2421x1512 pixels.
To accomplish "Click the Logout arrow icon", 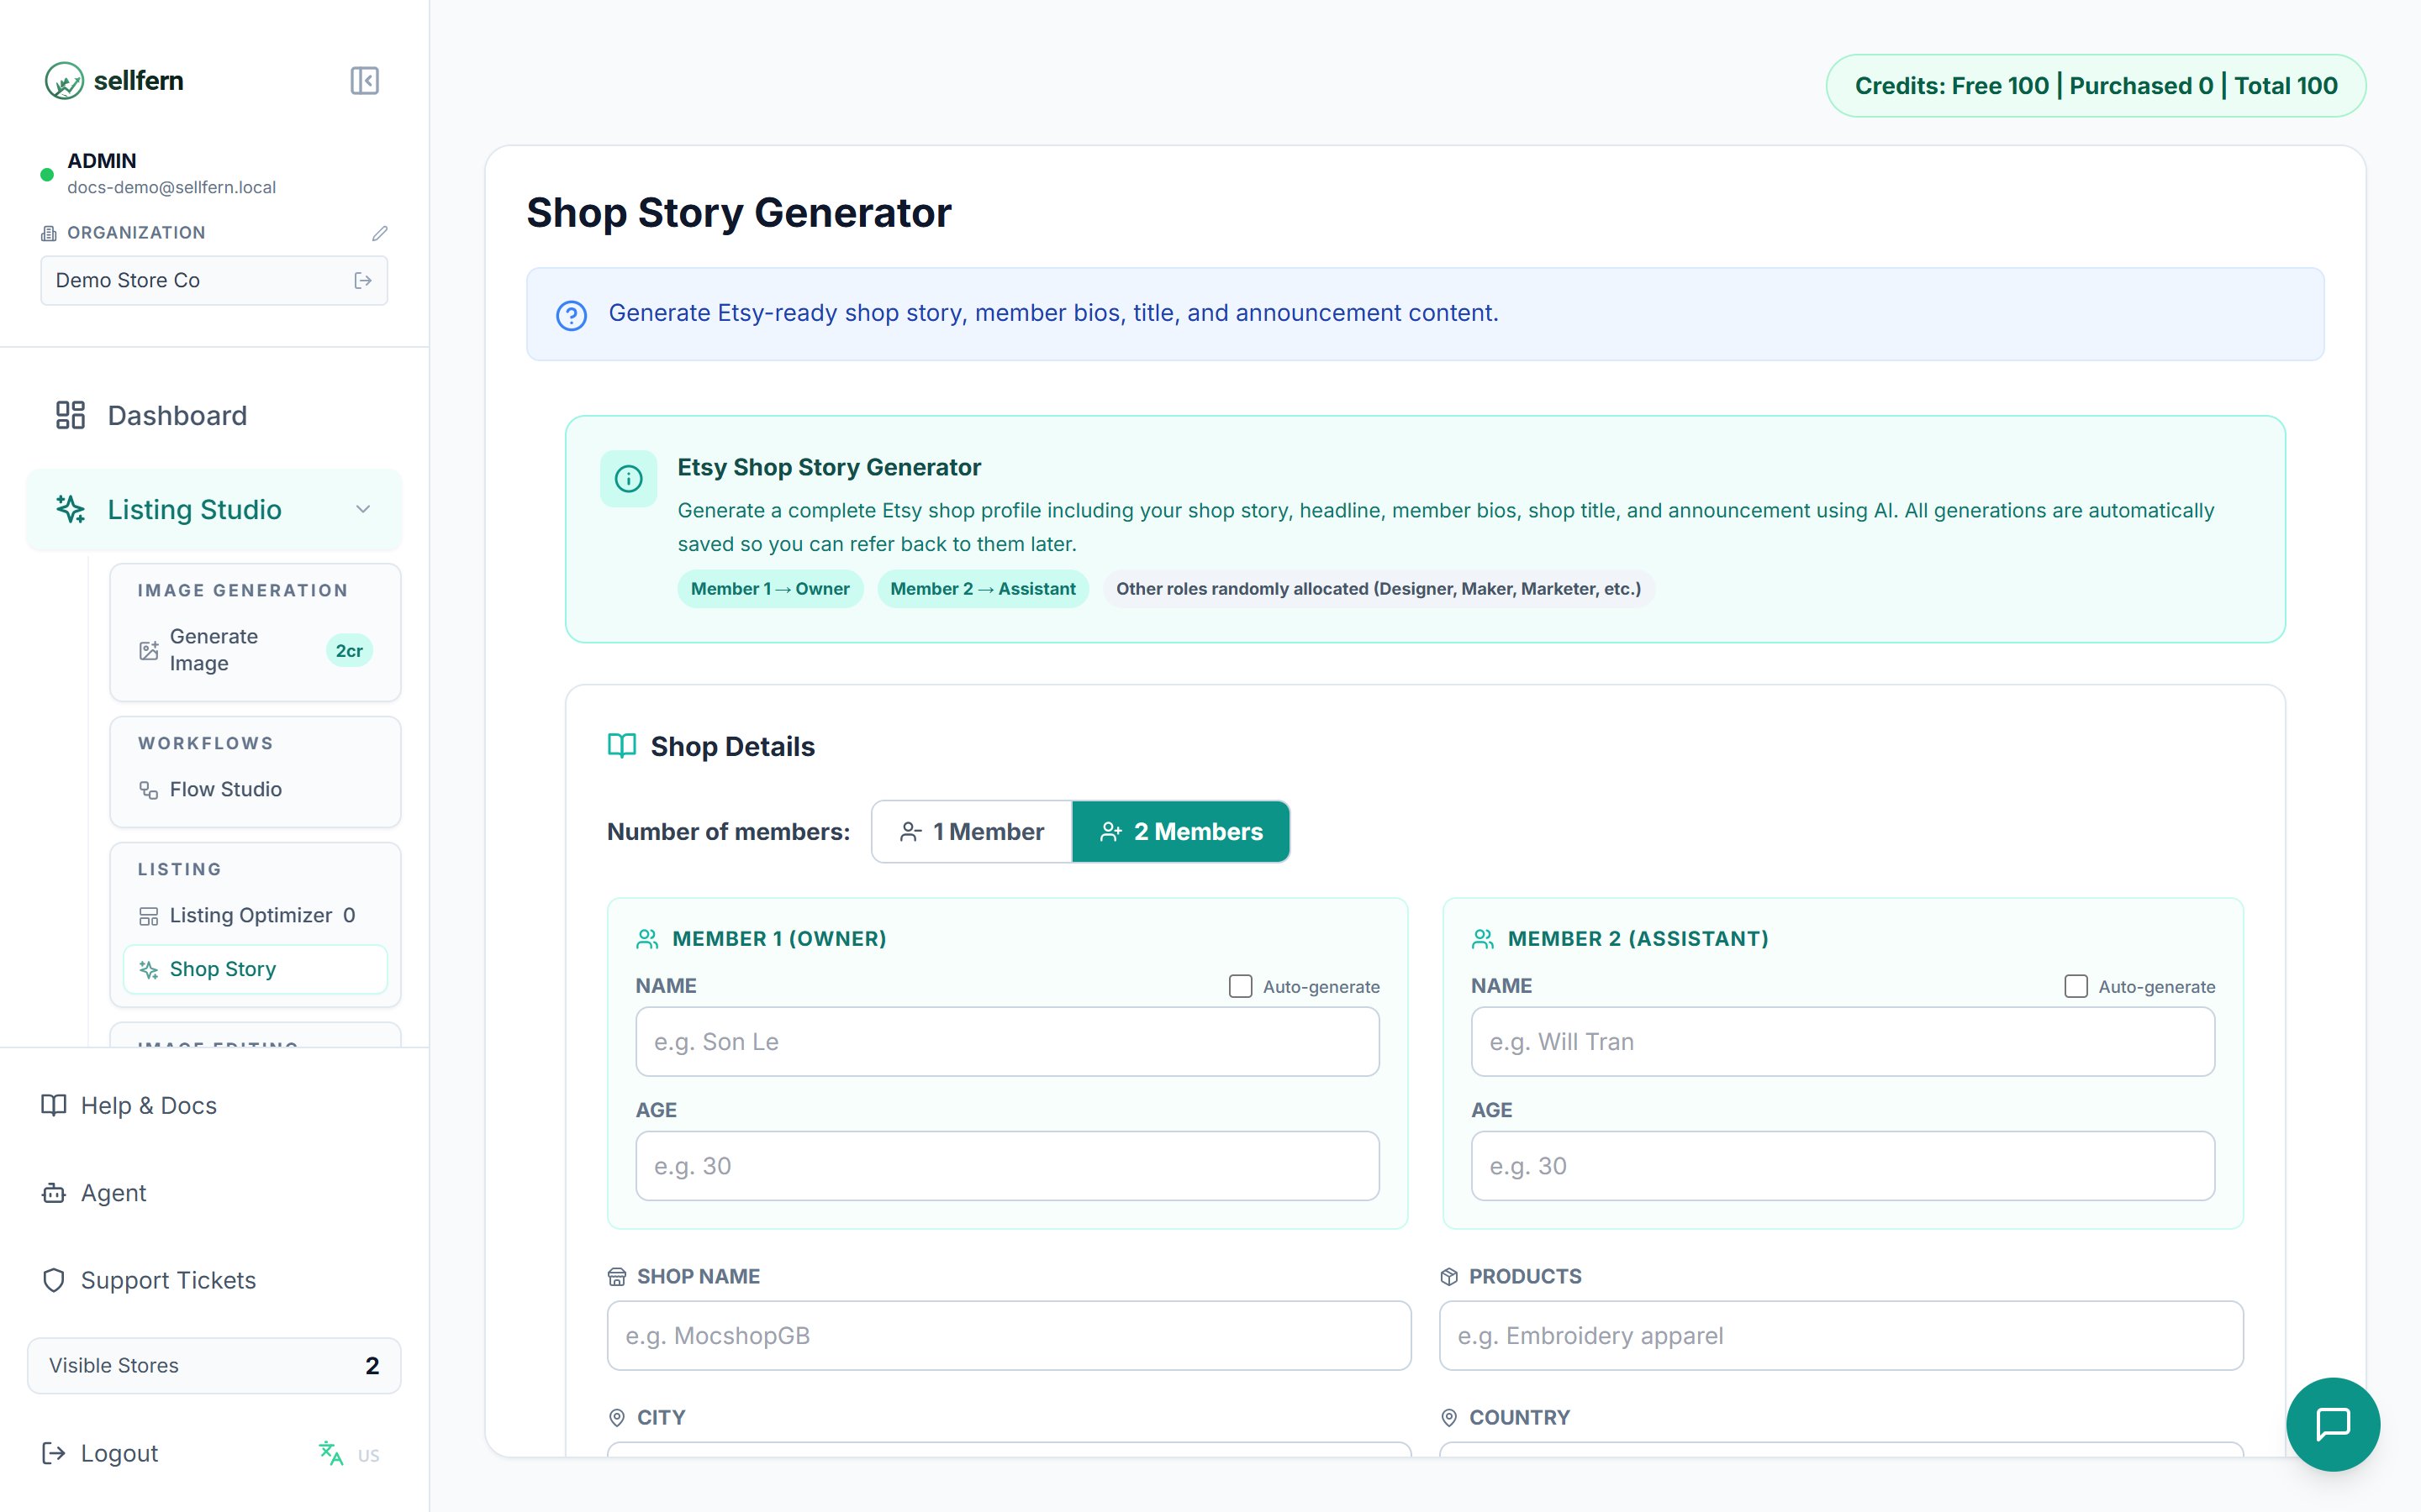I will (x=53, y=1453).
